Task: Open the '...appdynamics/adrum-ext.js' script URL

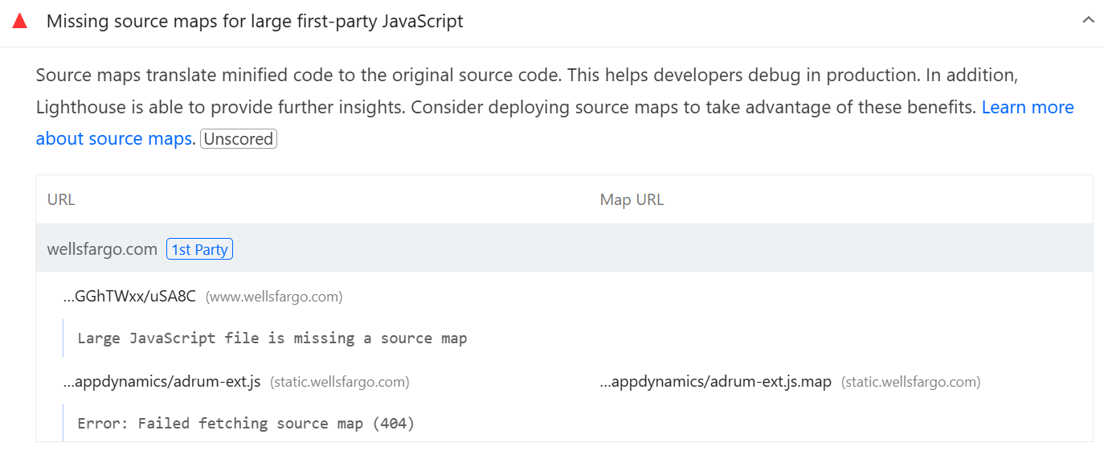Action: [x=162, y=382]
